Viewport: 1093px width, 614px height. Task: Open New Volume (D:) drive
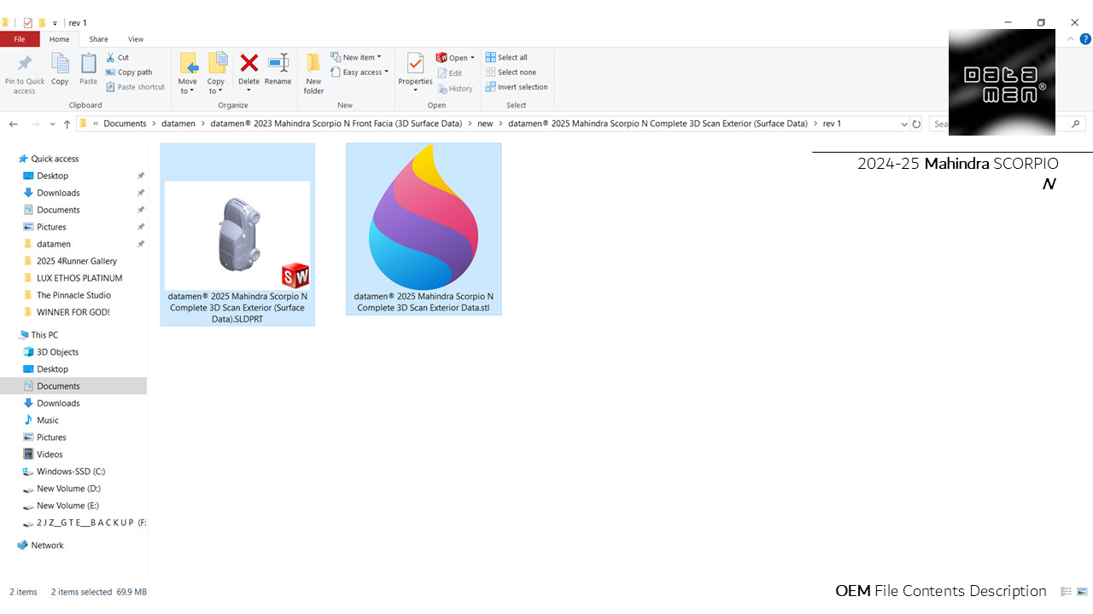68,489
